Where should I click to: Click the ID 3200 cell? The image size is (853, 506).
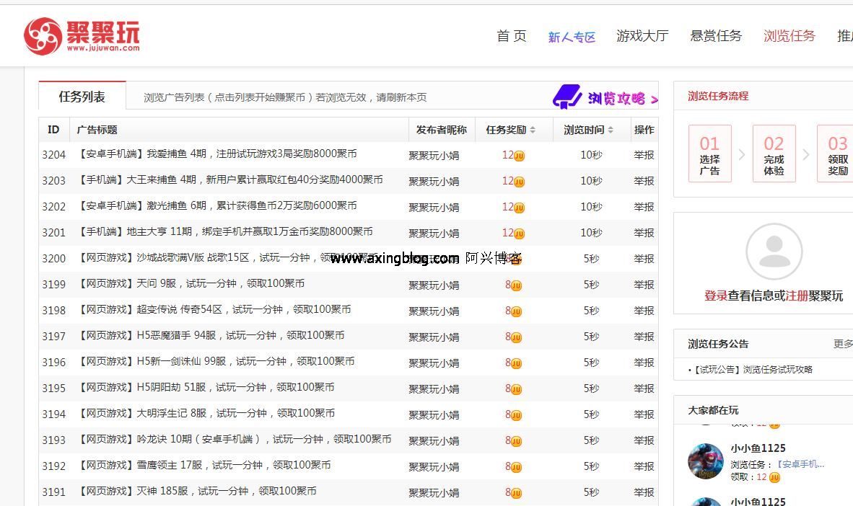coord(54,259)
